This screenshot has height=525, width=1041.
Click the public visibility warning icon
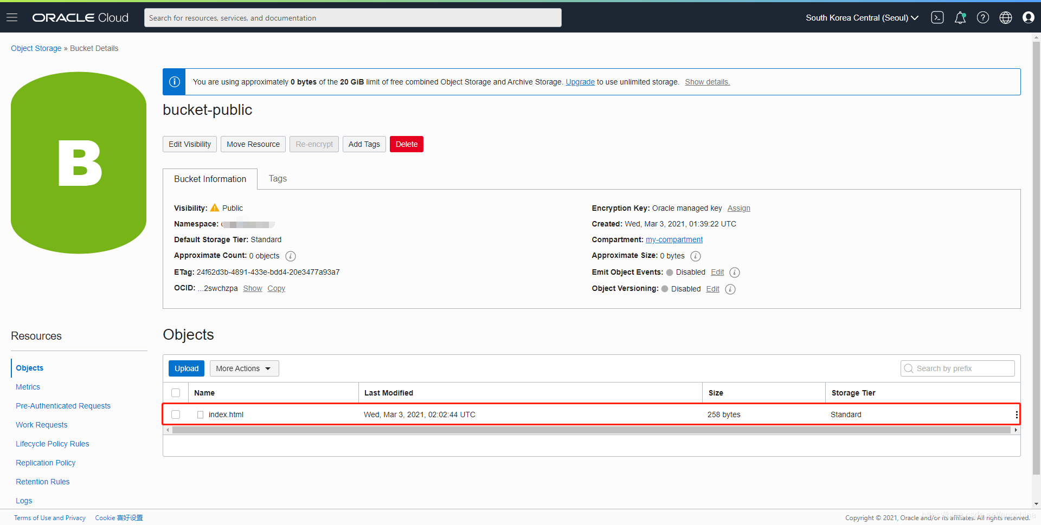(215, 208)
